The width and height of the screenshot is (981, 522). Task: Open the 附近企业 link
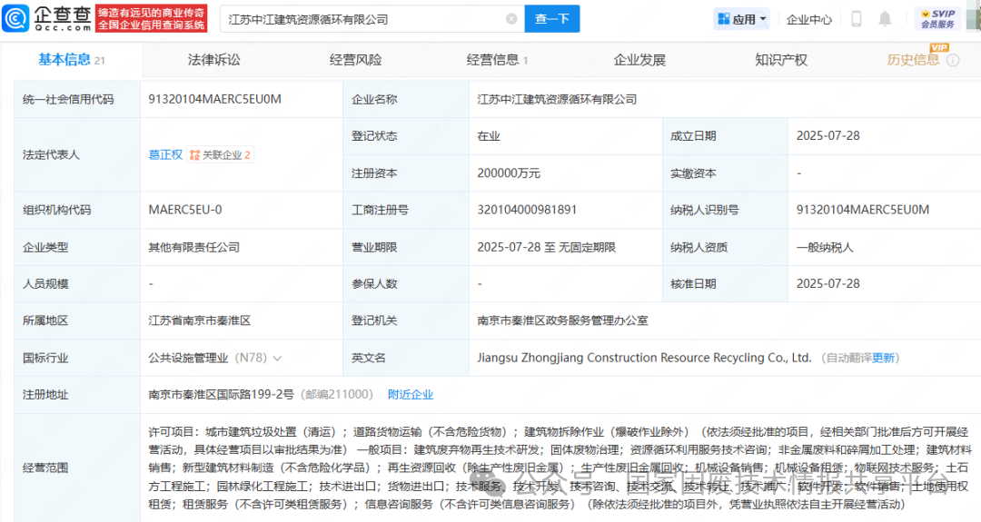point(411,395)
